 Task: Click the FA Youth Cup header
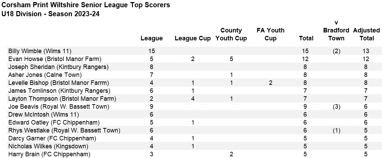pyautogui.click(x=270, y=34)
